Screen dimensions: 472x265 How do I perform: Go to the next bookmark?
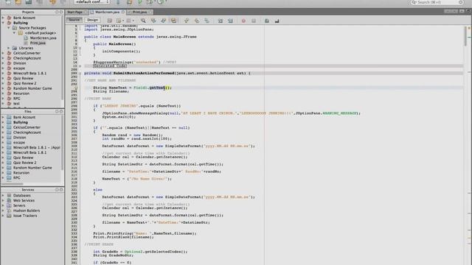(197, 21)
